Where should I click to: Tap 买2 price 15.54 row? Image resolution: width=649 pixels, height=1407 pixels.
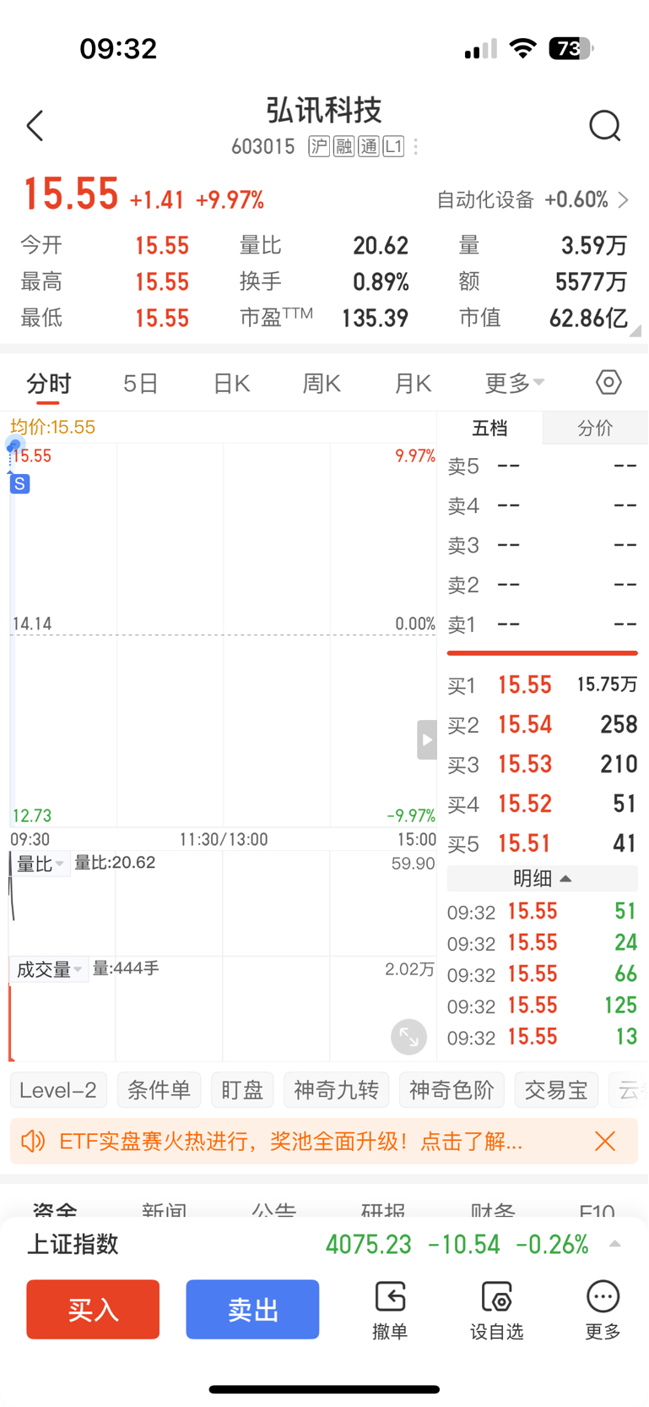[x=542, y=724]
